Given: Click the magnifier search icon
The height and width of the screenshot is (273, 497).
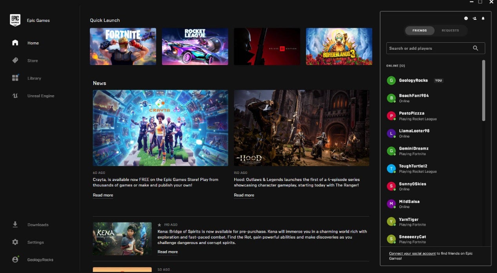Looking at the screenshot, I should [x=475, y=48].
